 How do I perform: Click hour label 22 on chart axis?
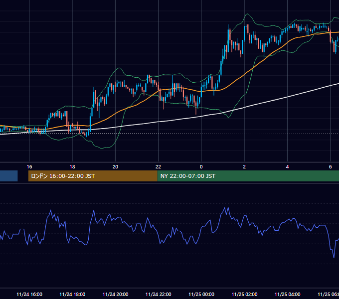coord(158,167)
